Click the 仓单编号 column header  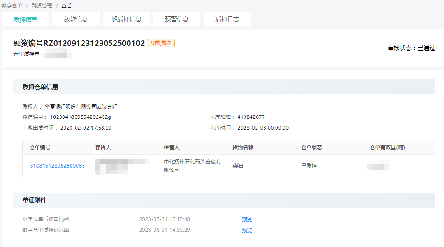(x=40, y=147)
